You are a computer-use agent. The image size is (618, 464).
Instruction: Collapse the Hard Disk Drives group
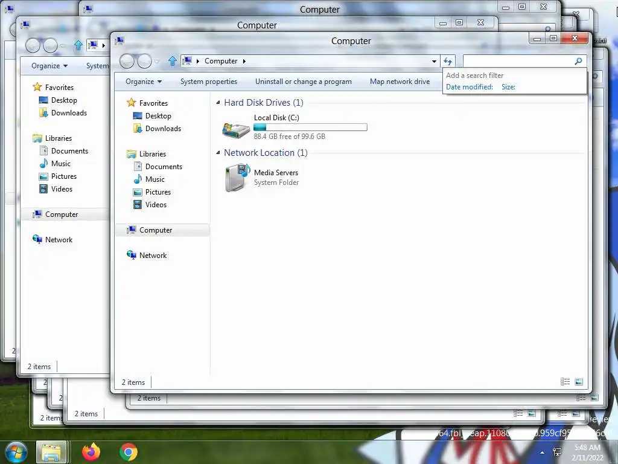218,103
